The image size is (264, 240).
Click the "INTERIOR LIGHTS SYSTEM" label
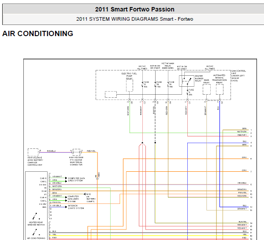[76, 207]
